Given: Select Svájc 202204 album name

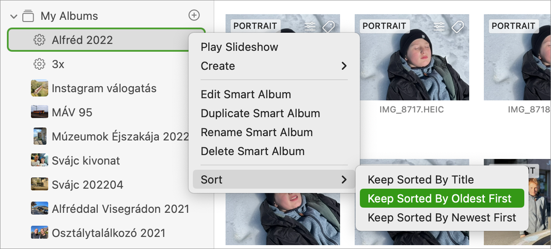Looking at the screenshot, I should tap(88, 185).
